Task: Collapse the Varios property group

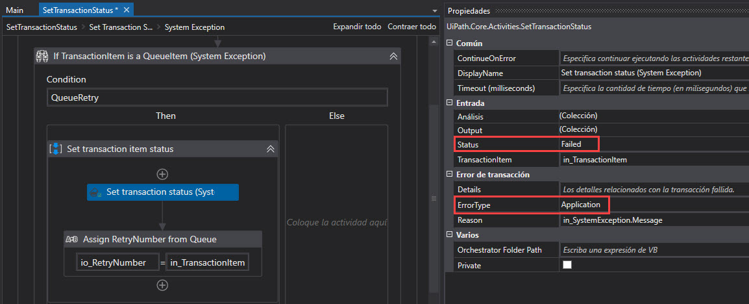Action: coord(449,234)
